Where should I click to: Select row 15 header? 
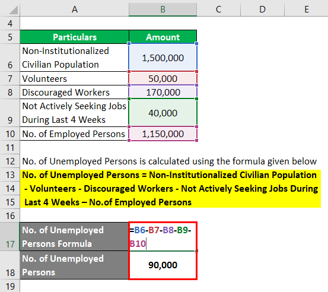10,202
